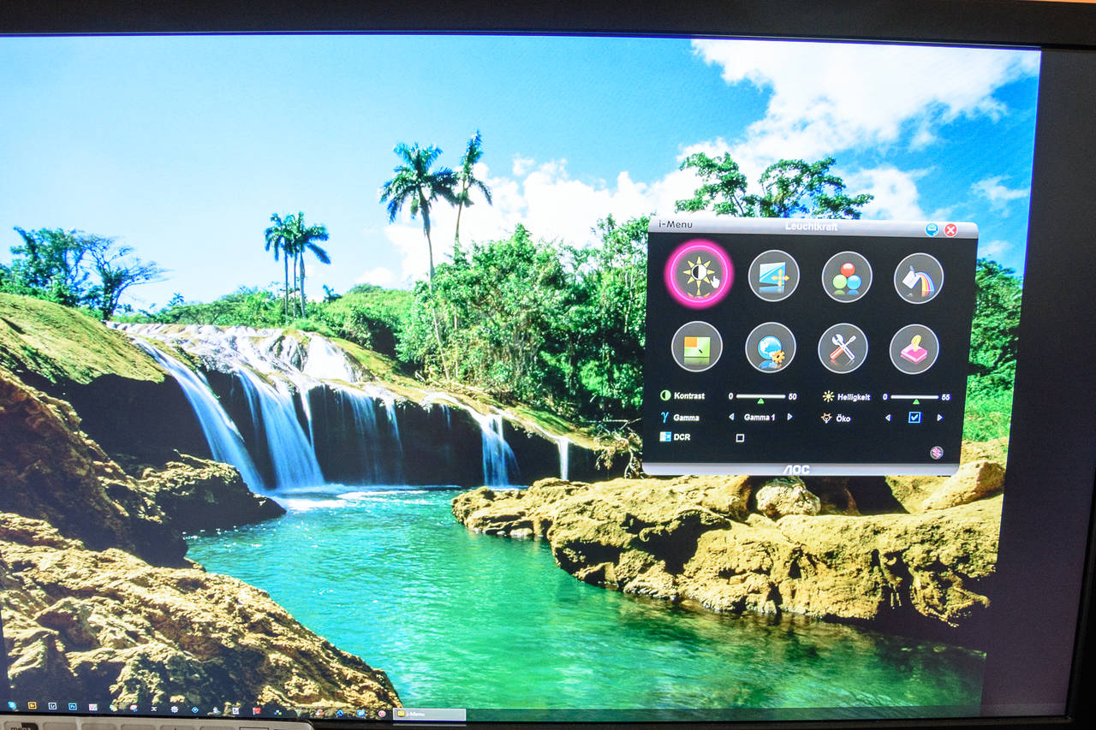
Task: Close i-Menu with red X button
Action: 950,230
